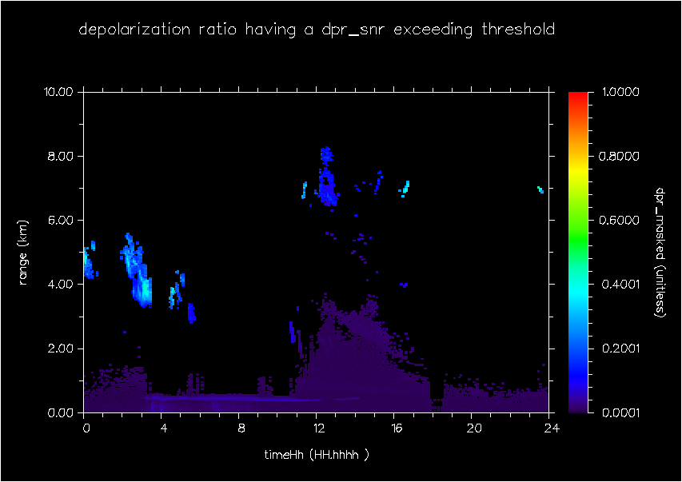Click the 1.0000 colorbar value
This screenshot has width=682, height=482.
[x=620, y=92]
